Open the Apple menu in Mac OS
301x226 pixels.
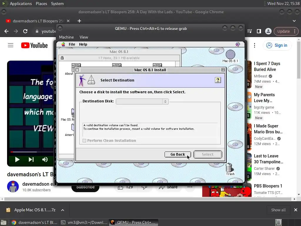(x=63, y=44)
